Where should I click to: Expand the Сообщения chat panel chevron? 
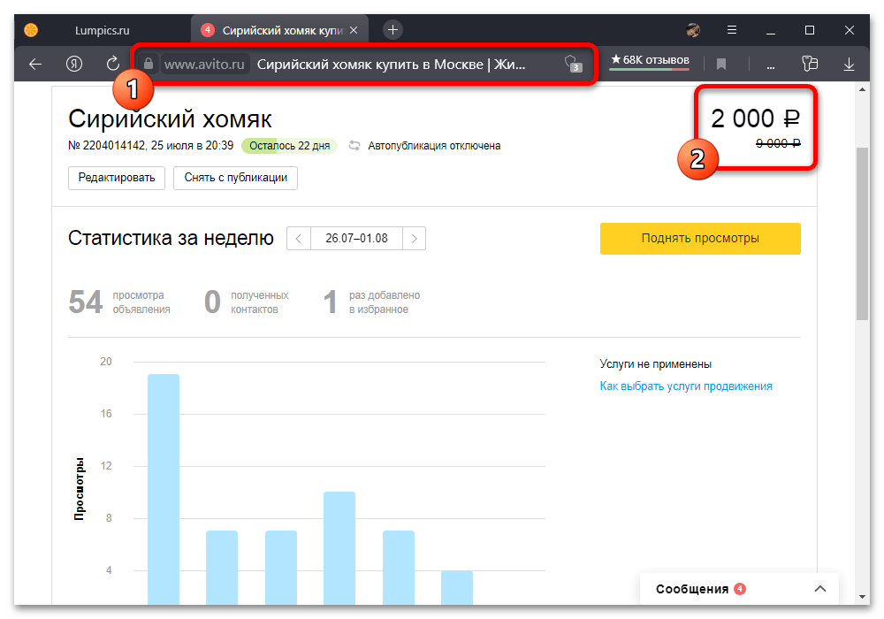point(820,589)
